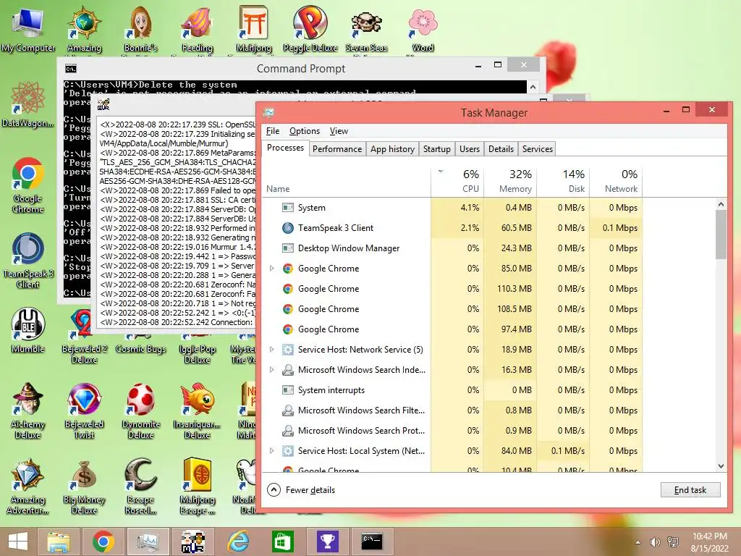Sort processes by Name column header
Screen dimensions: 741x556
click(x=347, y=181)
